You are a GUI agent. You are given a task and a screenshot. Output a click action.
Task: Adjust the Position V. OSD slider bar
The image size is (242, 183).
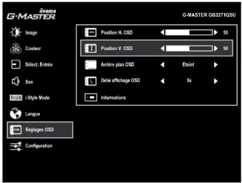coord(189,49)
